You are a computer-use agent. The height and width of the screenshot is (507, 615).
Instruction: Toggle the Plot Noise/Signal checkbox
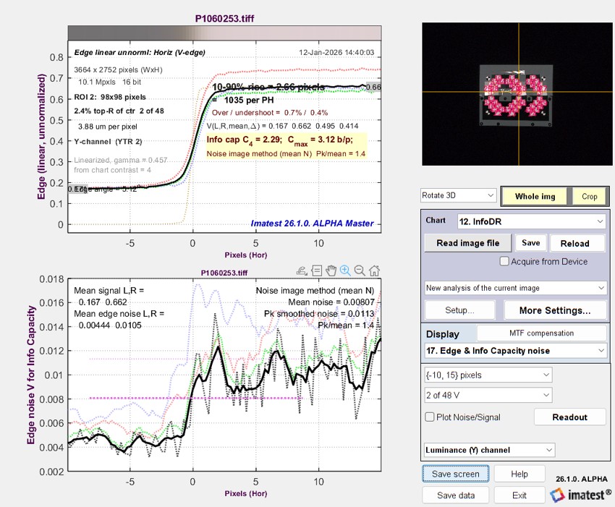[x=430, y=417]
